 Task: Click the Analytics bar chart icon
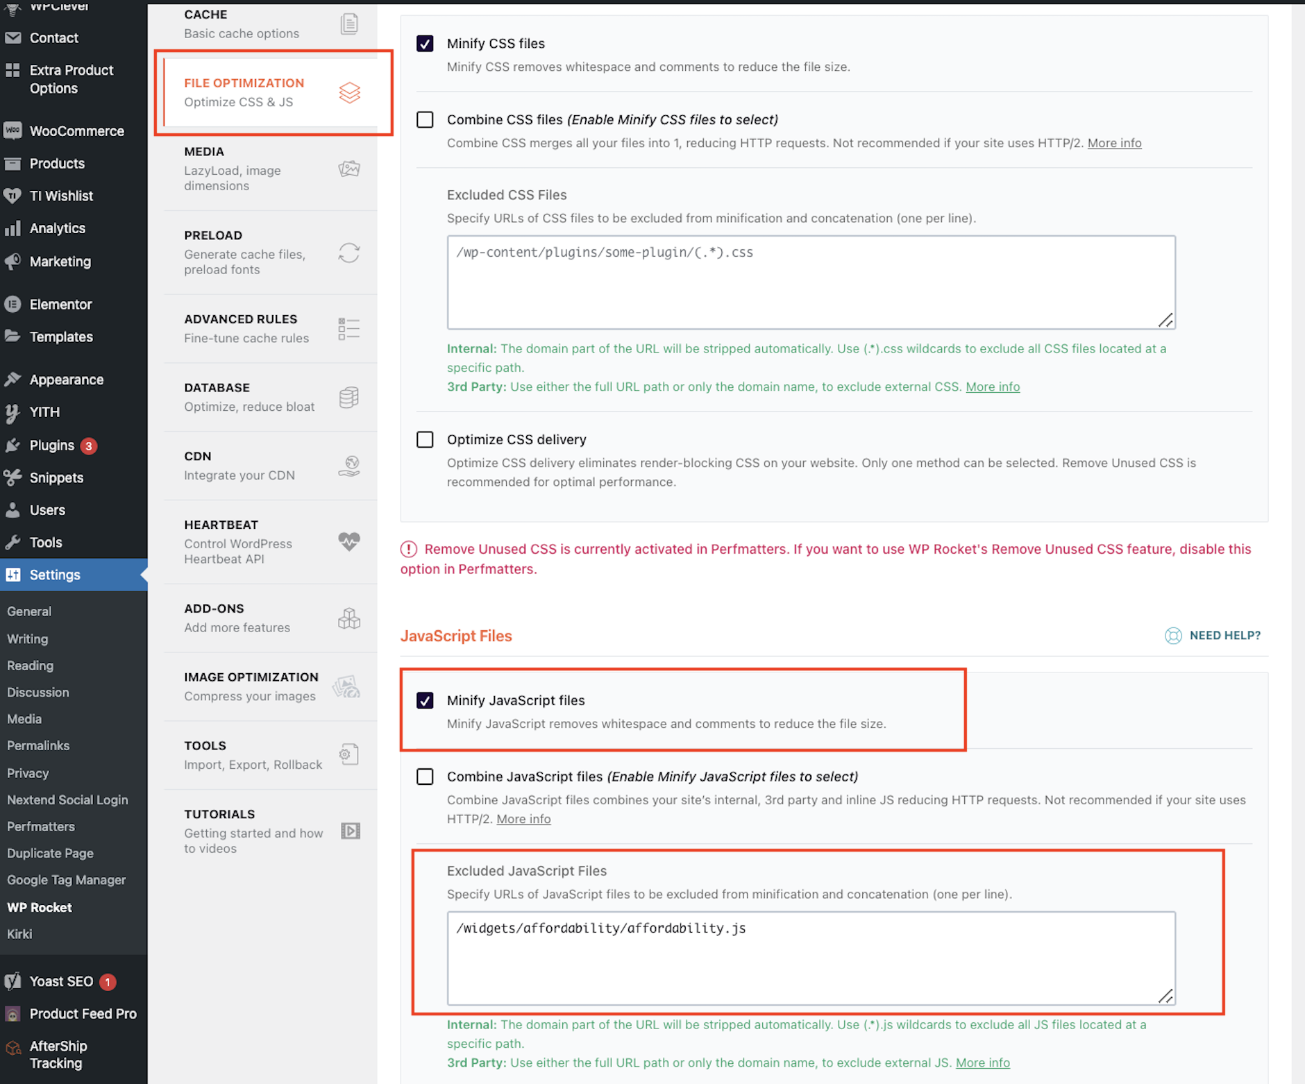(x=12, y=228)
